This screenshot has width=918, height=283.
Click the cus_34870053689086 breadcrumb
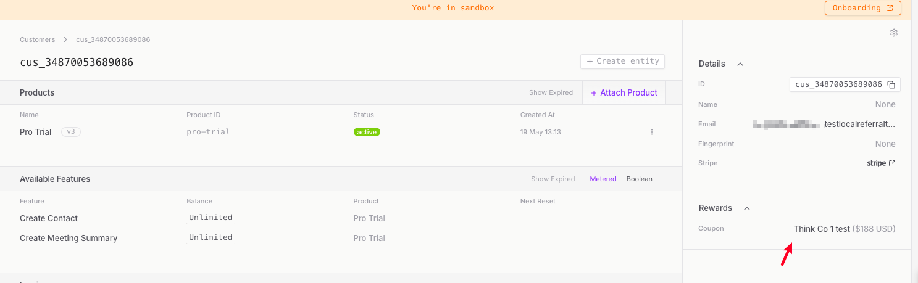point(113,39)
